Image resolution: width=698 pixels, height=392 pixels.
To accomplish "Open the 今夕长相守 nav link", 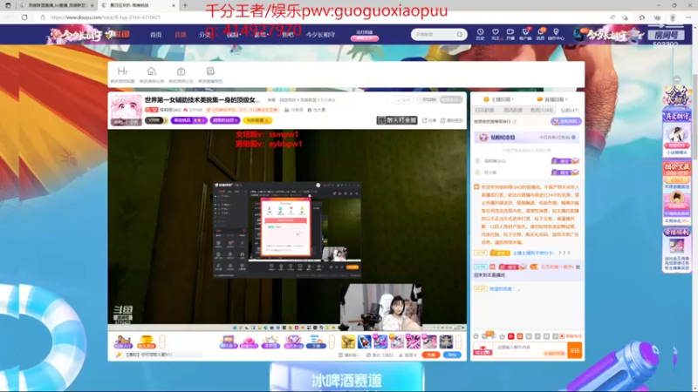I will (x=320, y=35).
